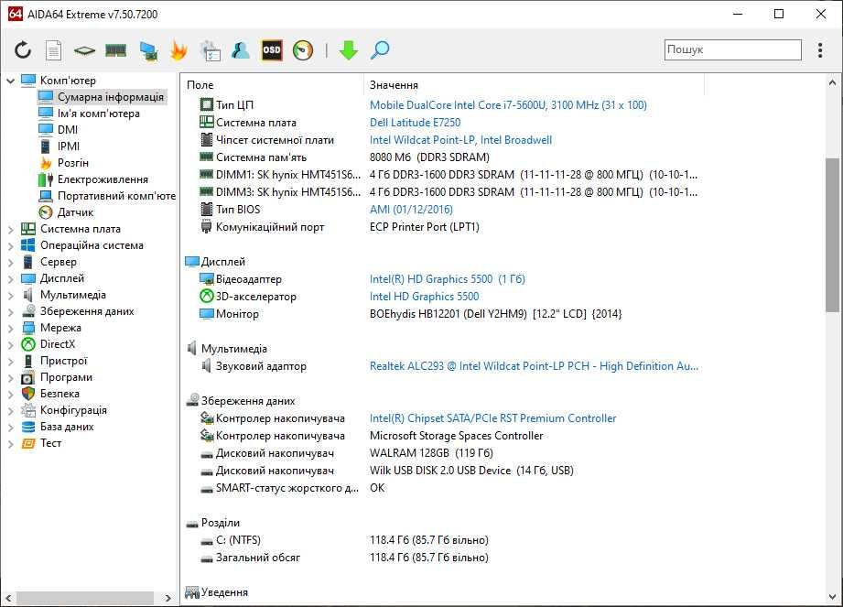The image size is (843, 607).
Task: Collapse the Комп'ютер tree node
Action: tap(10, 81)
